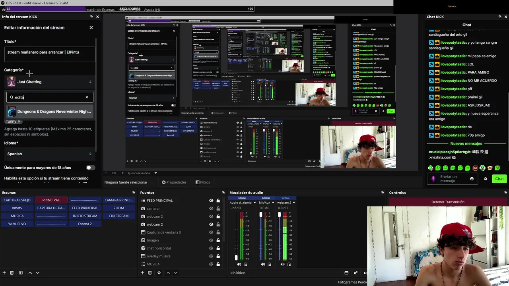
Task: Move the source down with the Fuentes down arrow
Action: 176,273
